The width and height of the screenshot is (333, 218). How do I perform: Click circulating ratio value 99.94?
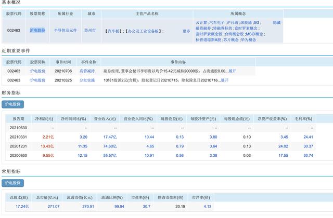click(119, 207)
